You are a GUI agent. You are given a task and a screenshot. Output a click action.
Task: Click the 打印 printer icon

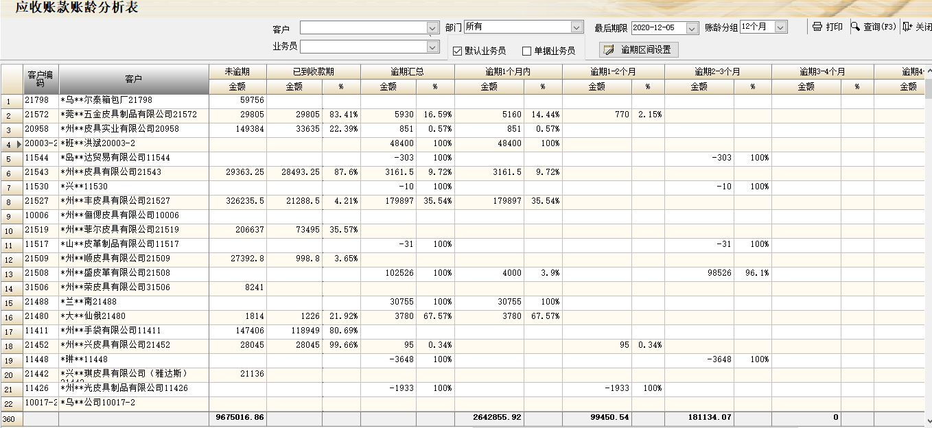[817, 27]
